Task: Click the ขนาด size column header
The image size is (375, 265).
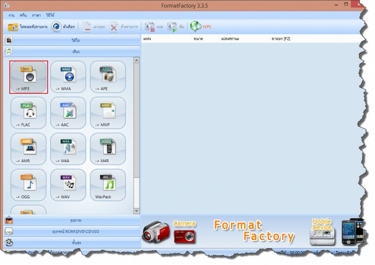Action: pos(205,39)
